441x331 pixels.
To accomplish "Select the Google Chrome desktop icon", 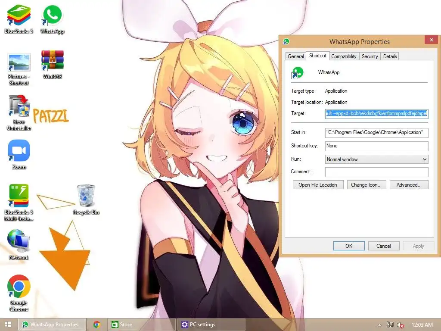I will [19, 293].
